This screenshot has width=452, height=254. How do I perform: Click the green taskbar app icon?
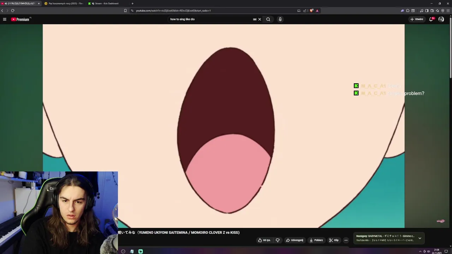click(141, 252)
